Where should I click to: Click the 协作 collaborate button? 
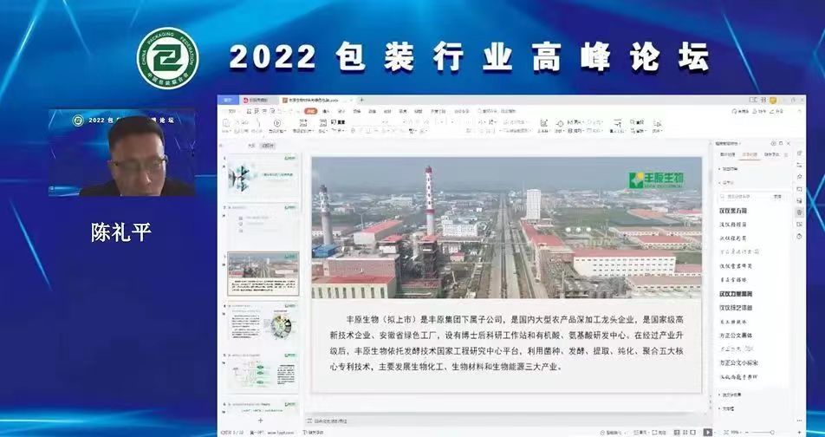pos(759,111)
